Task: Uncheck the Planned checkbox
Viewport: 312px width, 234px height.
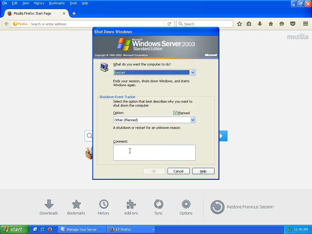Action: point(175,113)
